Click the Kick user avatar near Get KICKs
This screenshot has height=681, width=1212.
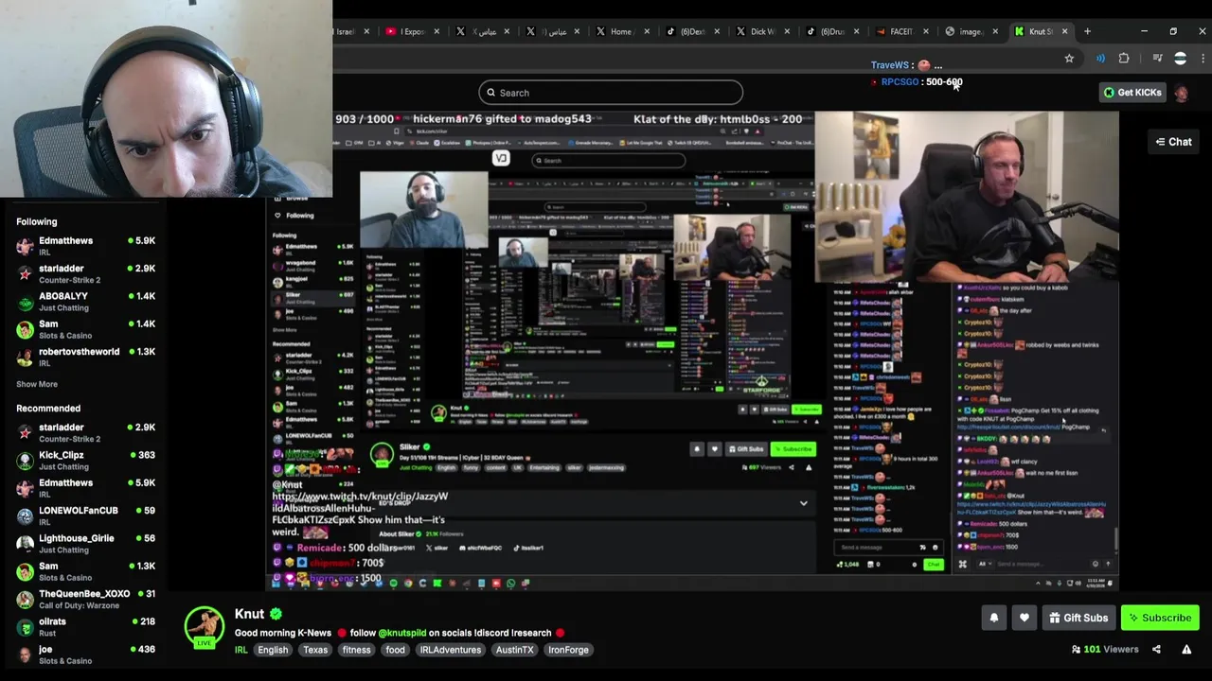click(1181, 93)
